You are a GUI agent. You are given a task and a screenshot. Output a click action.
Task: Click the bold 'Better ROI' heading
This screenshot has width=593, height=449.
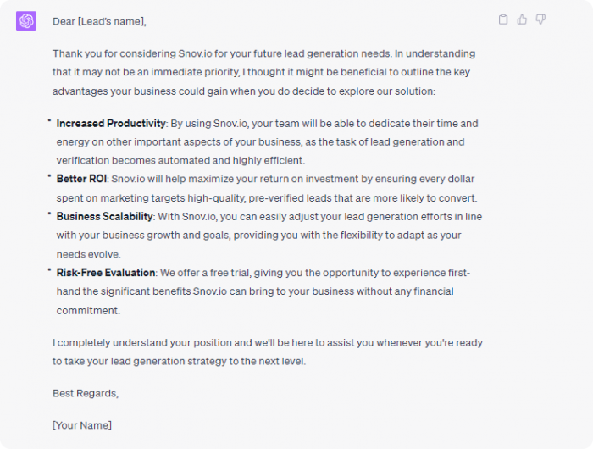tap(81, 179)
